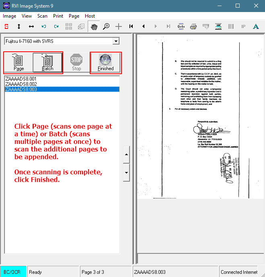Click the plus crosshair tool
Image resolution: width=265 pixels, height=277 pixels.
tap(119, 26)
